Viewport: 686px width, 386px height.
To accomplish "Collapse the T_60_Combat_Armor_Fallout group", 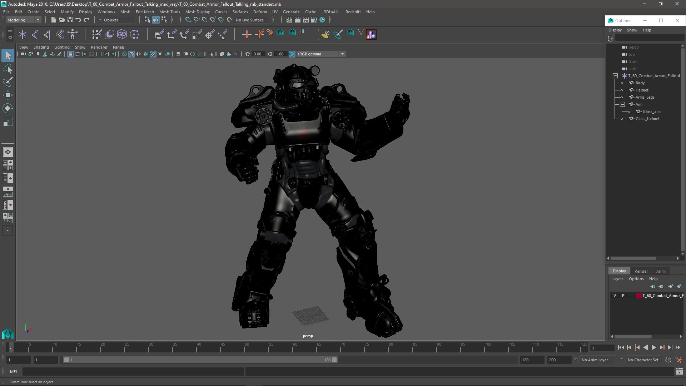I will [615, 76].
